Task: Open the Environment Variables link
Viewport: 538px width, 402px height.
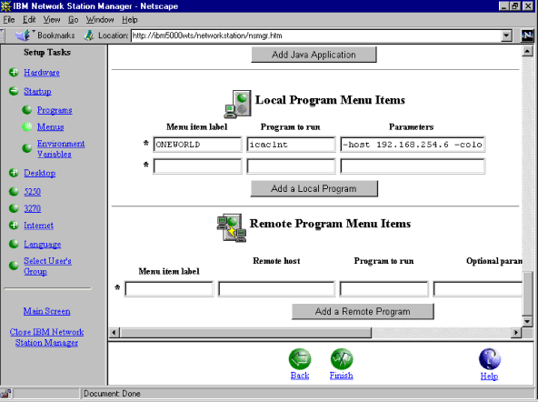Action: click(x=61, y=148)
